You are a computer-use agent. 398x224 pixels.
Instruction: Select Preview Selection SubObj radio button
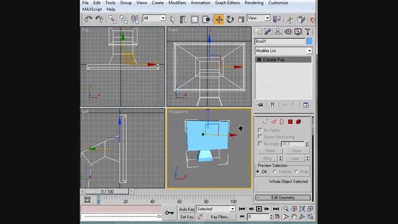click(275, 172)
